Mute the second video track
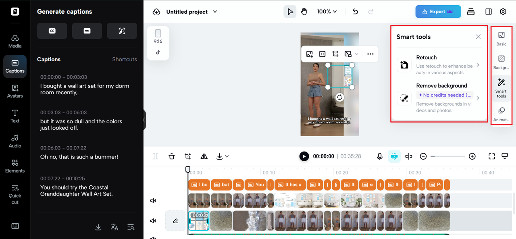The width and height of the screenshot is (516, 239). pyautogui.click(x=153, y=221)
